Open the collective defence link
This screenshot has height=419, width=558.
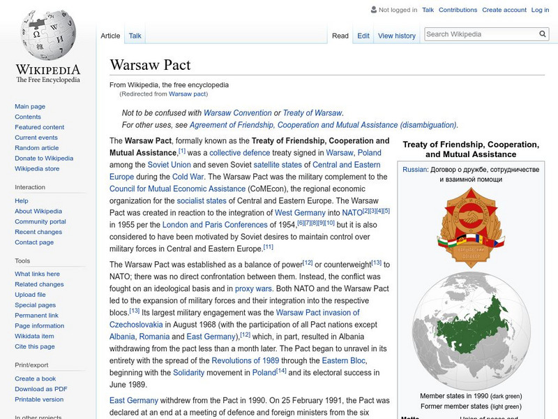239,153
